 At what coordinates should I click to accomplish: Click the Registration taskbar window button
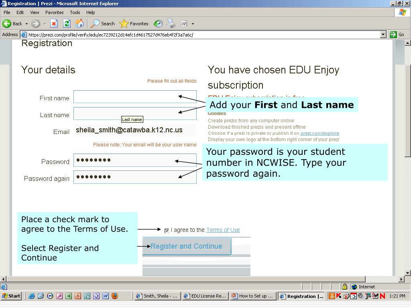[301, 296]
